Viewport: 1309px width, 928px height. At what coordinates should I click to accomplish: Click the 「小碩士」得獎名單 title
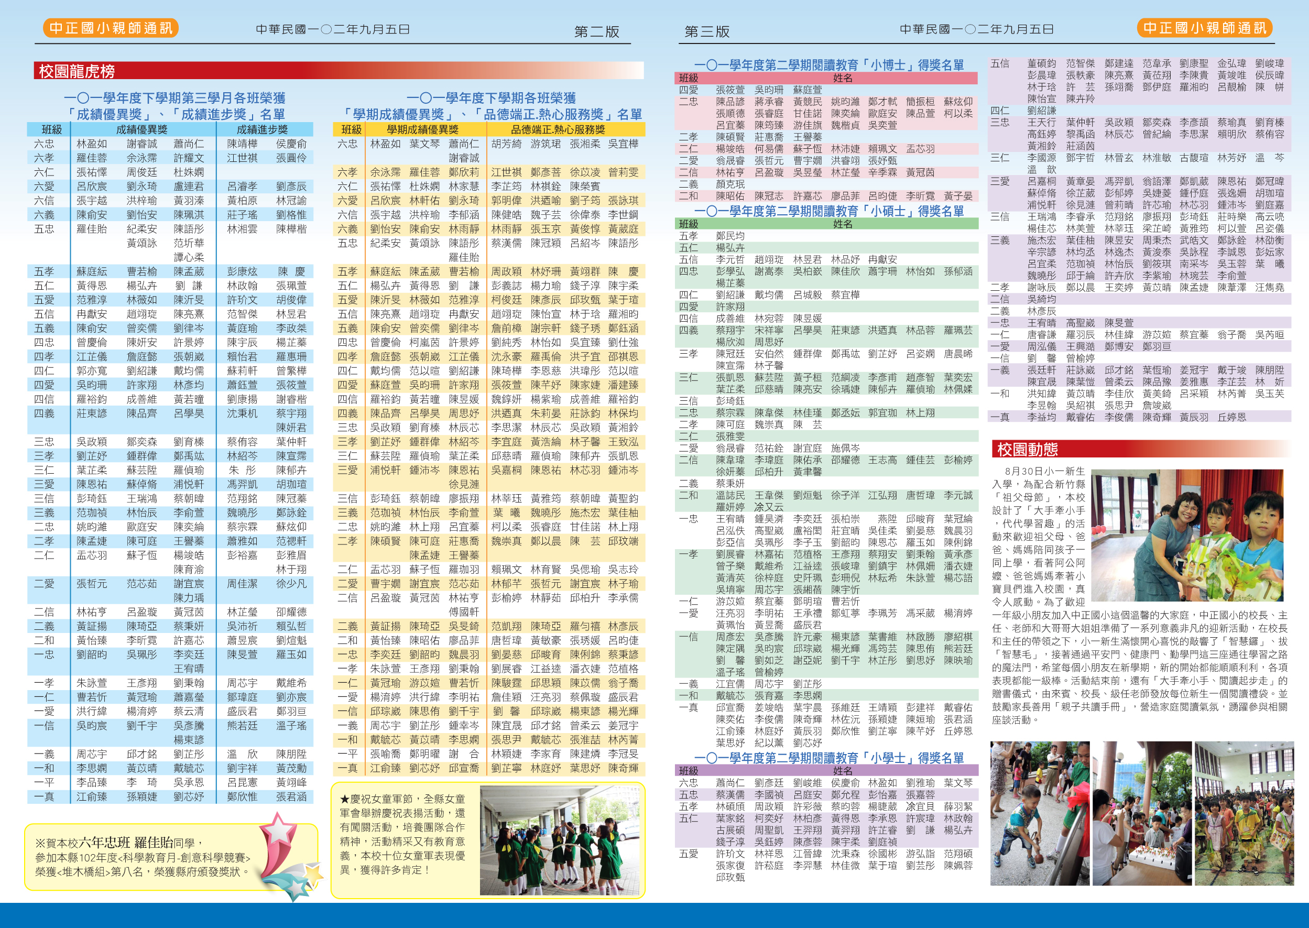(828, 211)
